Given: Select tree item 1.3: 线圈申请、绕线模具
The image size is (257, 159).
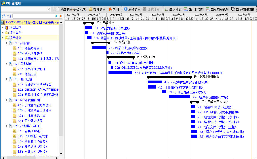Looking at the screenshot, I should tap(38, 59).
